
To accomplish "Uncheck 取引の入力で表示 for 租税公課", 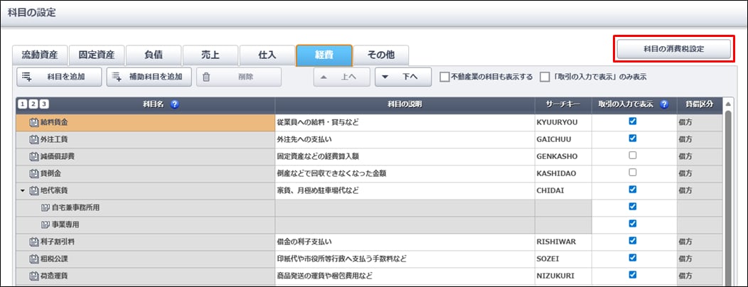I will click(x=633, y=257).
